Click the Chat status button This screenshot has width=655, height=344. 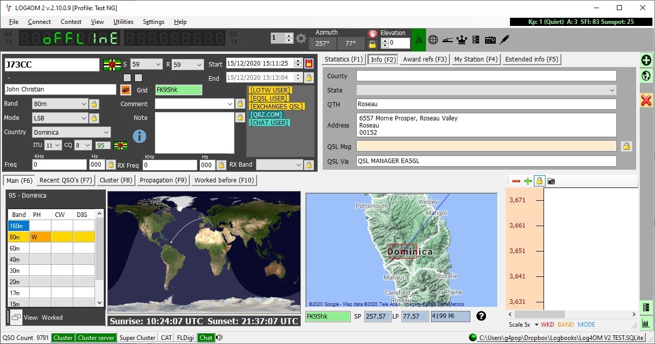pos(206,337)
